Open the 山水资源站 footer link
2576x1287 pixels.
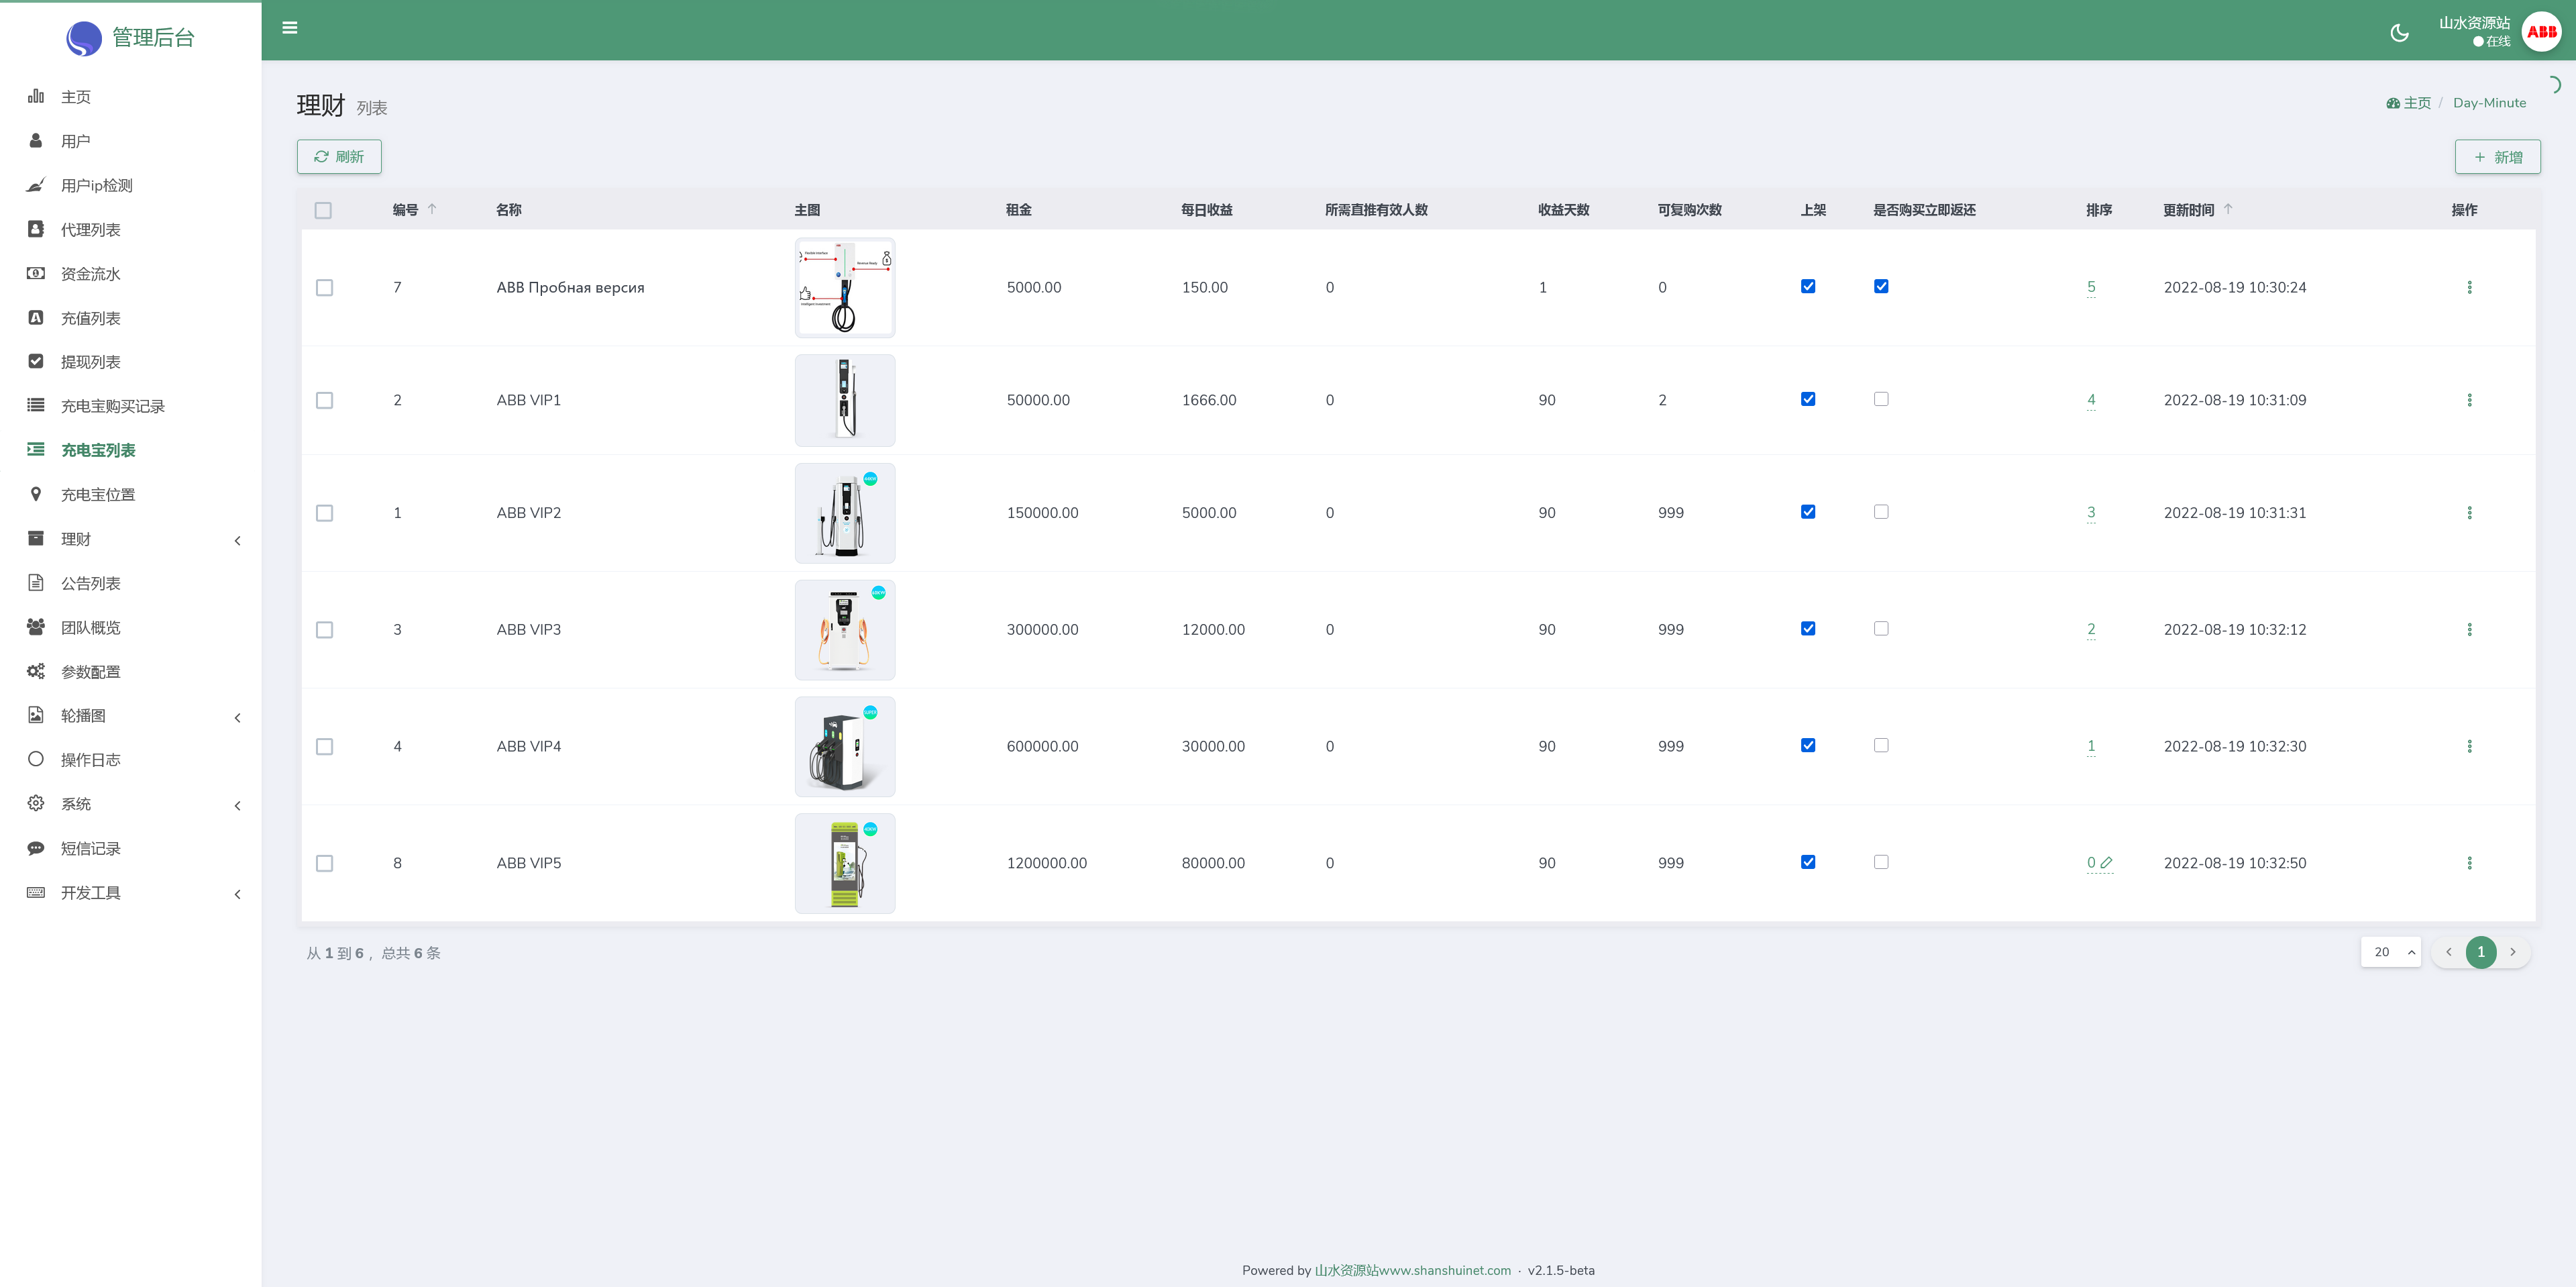[x=1412, y=1270]
